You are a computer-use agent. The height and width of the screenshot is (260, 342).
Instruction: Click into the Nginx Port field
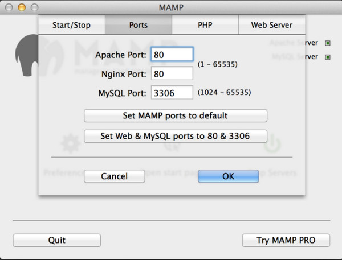click(172, 73)
